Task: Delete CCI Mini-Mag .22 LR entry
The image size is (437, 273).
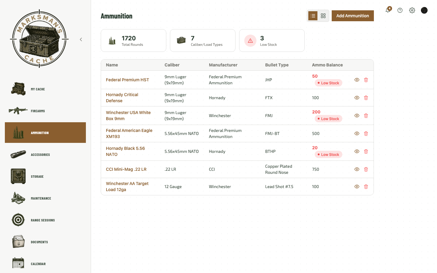Action: (x=366, y=169)
